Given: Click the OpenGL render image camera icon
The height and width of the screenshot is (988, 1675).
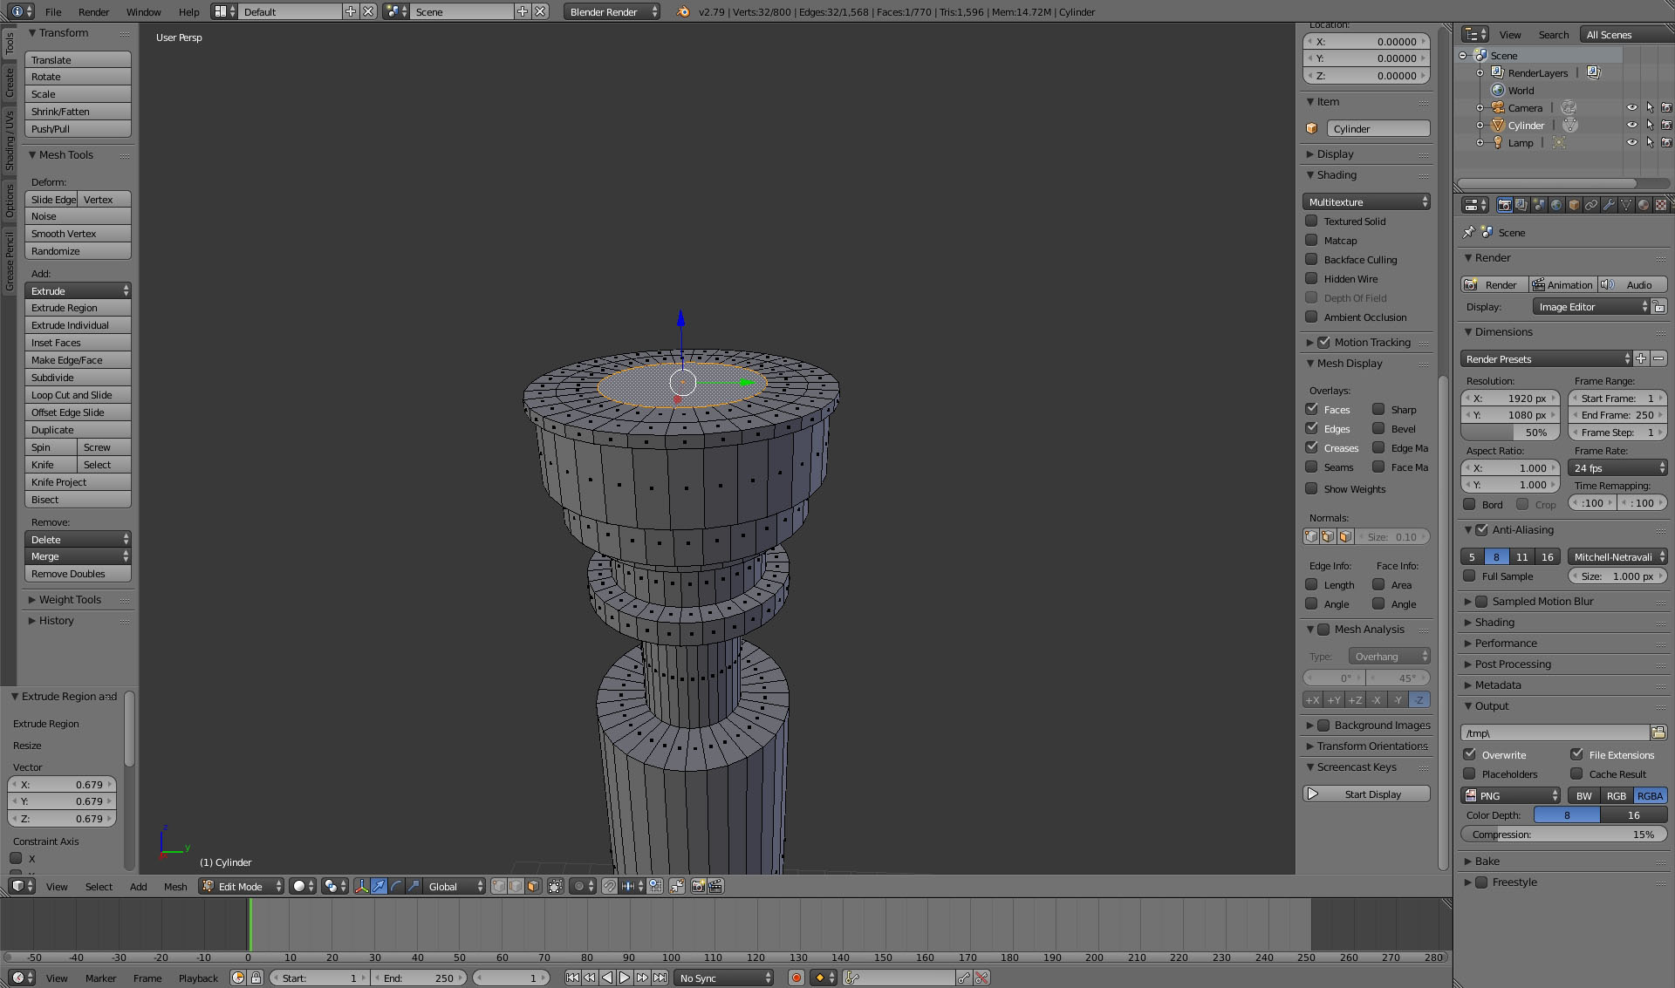Looking at the screenshot, I should [698, 886].
